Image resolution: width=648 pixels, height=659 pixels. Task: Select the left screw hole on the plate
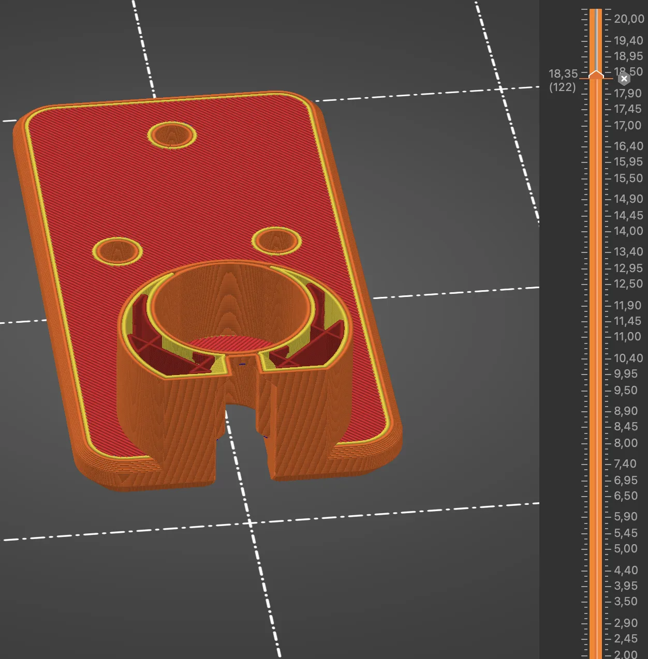(117, 251)
